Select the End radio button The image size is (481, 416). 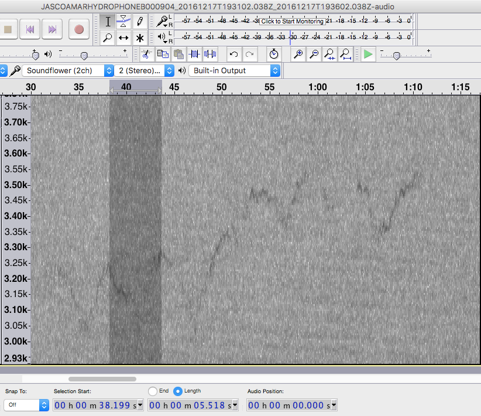pos(153,391)
